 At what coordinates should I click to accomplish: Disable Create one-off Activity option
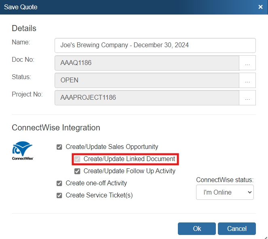59,183
